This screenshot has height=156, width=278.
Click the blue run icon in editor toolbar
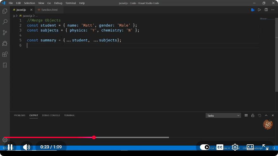tap(253, 10)
